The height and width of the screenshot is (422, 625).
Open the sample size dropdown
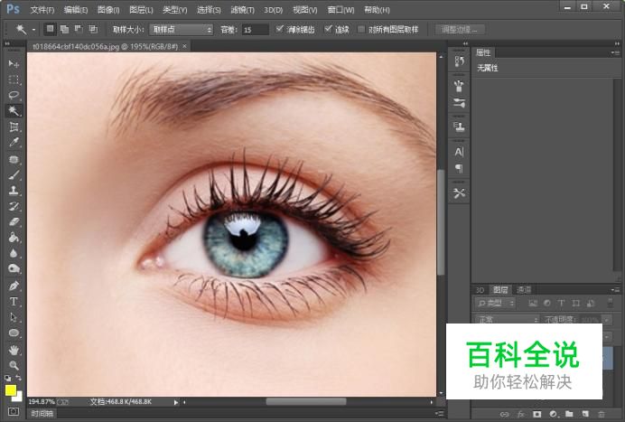click(x=182, y=30)
